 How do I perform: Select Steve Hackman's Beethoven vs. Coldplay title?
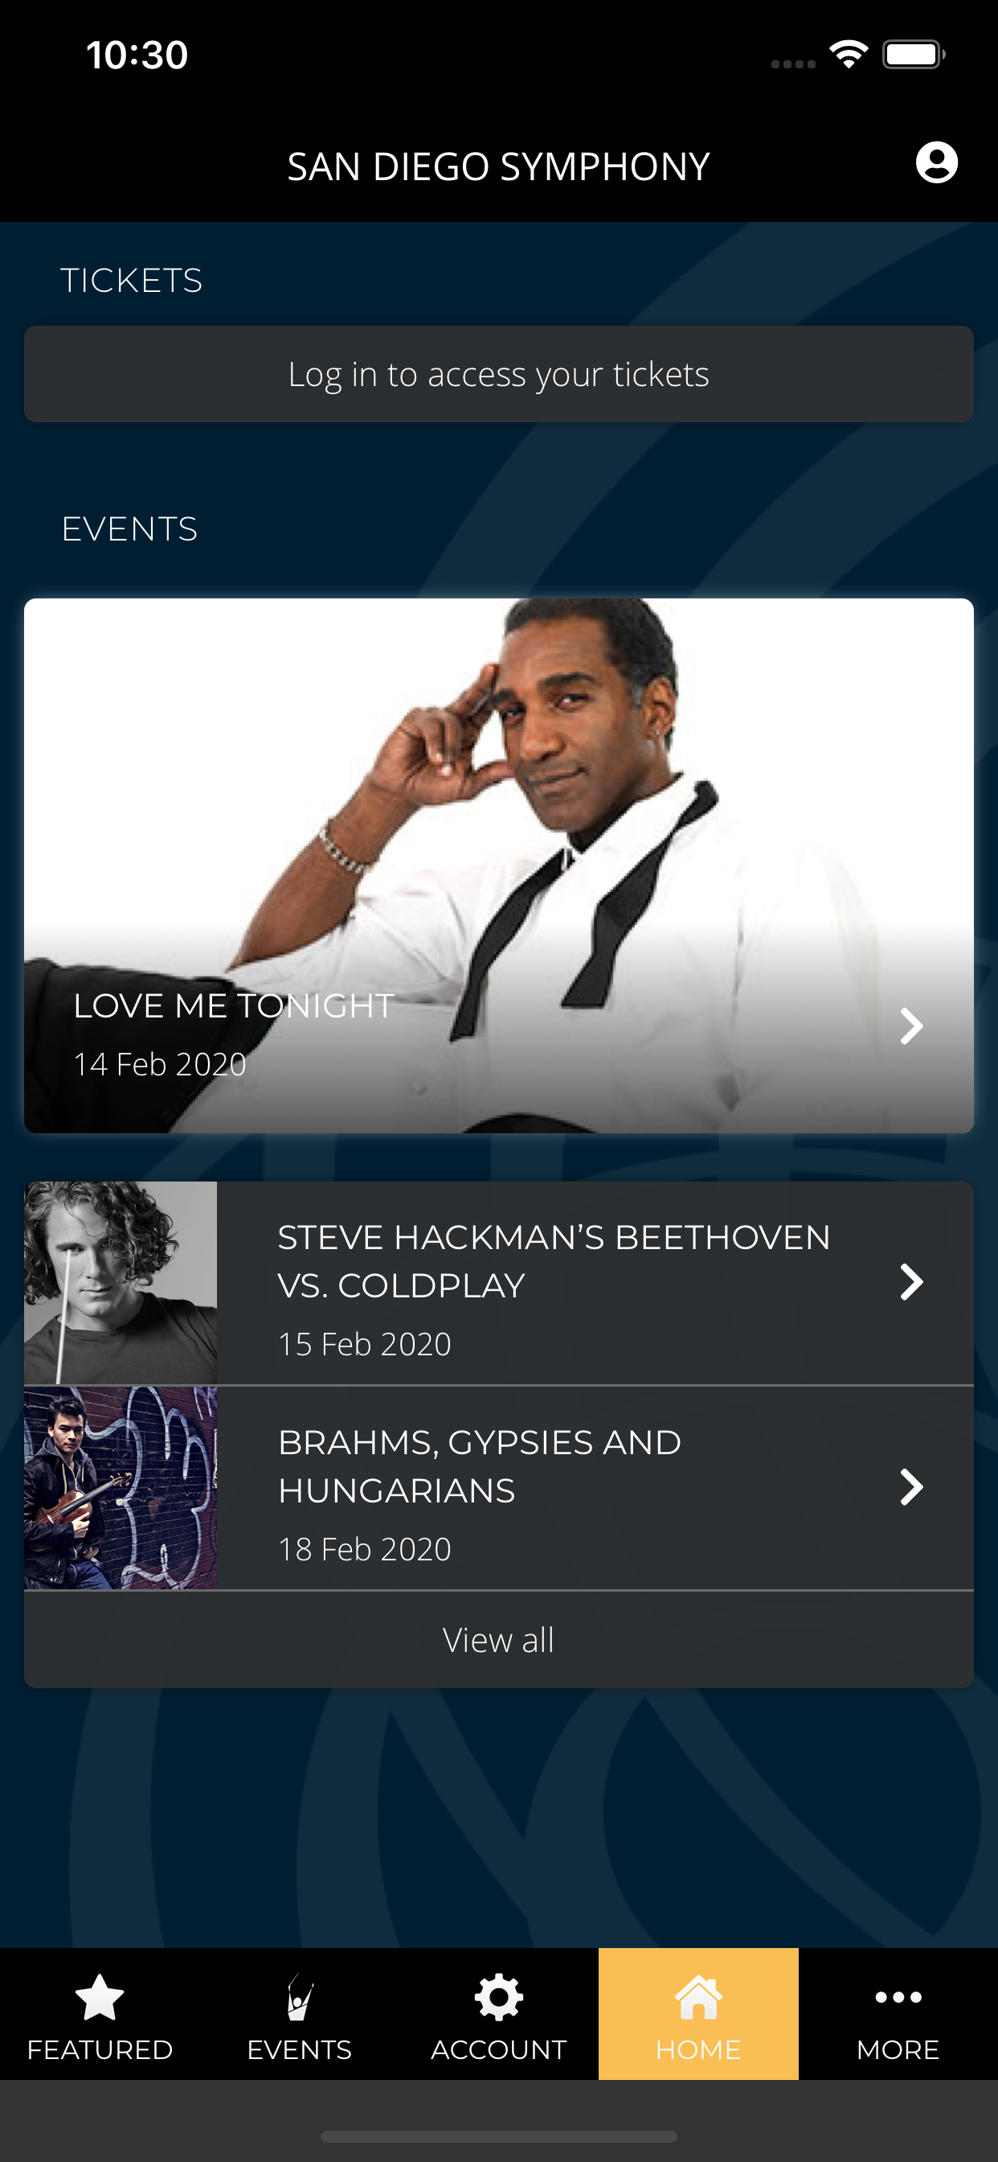[554, 1261]
